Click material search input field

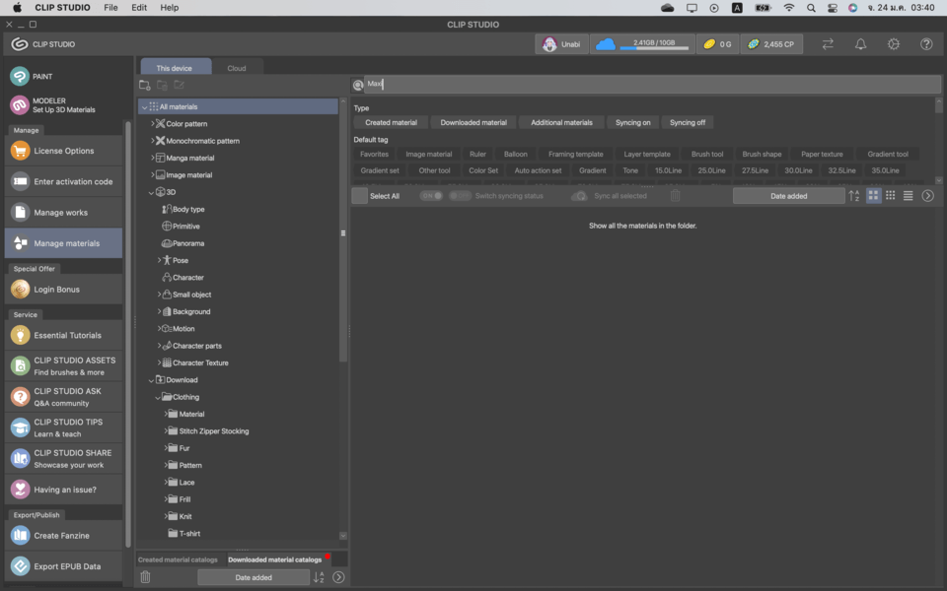click(652, 85)
